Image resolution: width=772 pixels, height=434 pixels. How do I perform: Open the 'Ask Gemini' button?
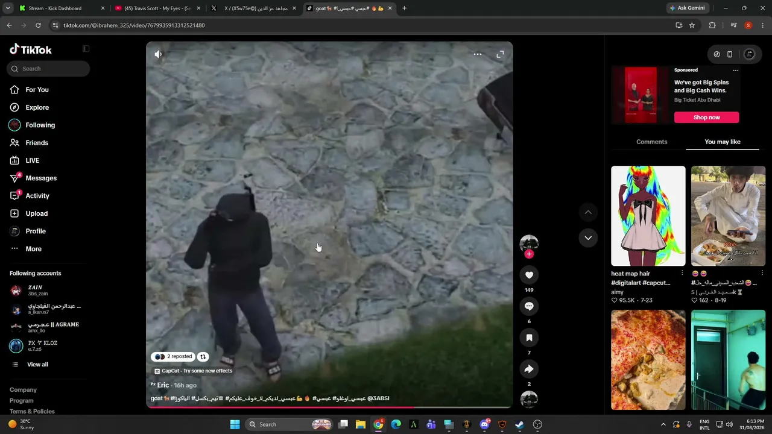[x=687, y=8]
